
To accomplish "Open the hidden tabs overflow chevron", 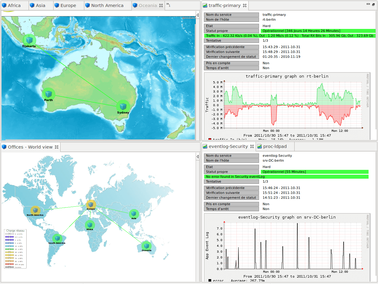I will [168, 5].
